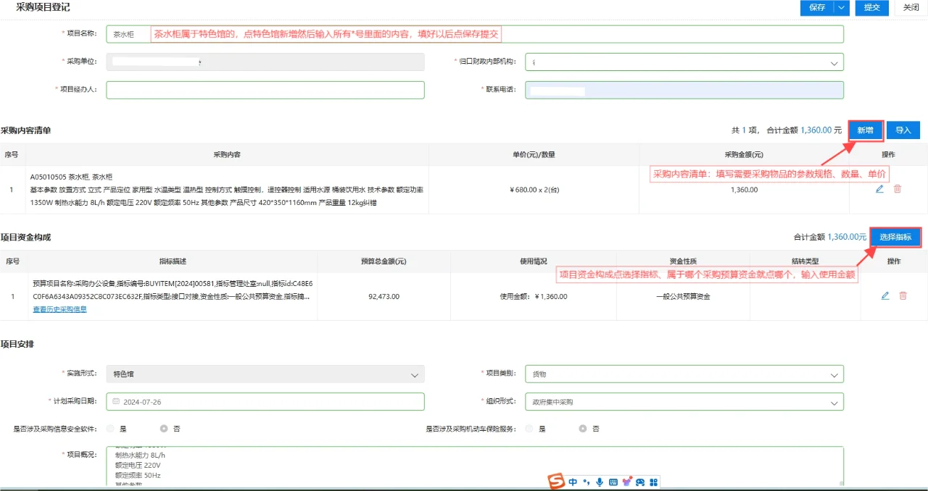Click the 提交 button
Image resolution: width=928 pixels, height=491 pixels.
click(872, 7)
